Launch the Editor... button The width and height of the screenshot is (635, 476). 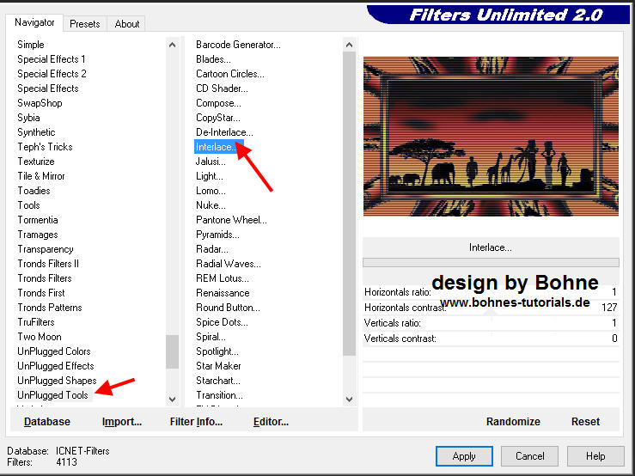pos(271,422)
